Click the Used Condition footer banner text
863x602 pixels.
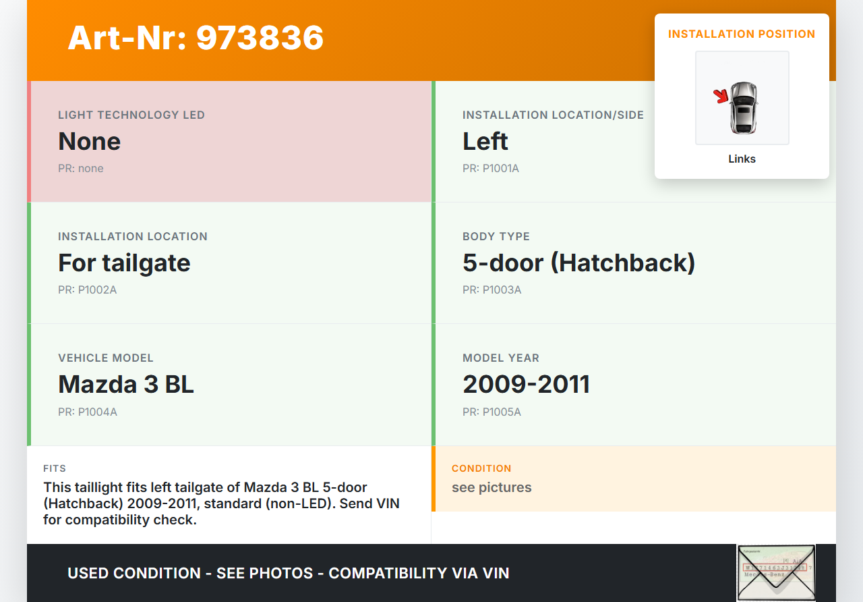coord(288,573)
